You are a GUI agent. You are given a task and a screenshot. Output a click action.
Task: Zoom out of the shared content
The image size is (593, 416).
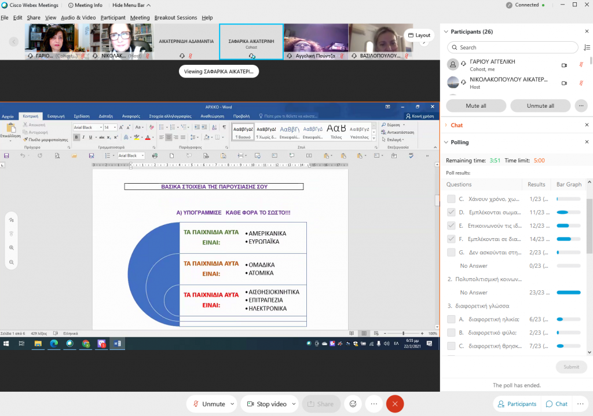11,262
